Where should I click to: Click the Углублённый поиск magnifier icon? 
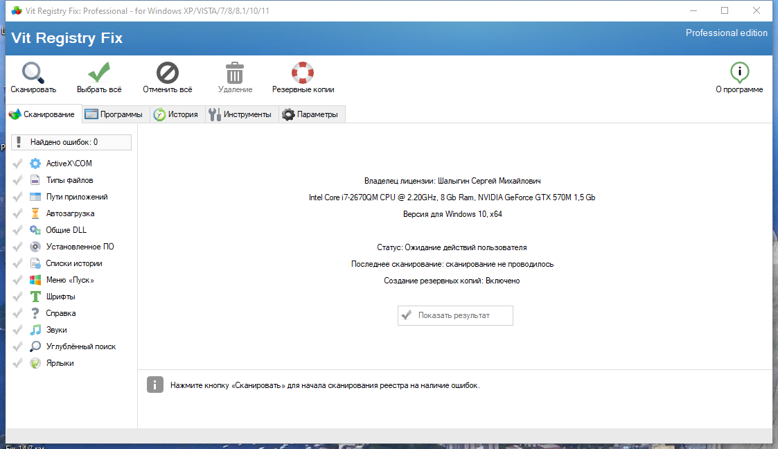tap(35, 346)
